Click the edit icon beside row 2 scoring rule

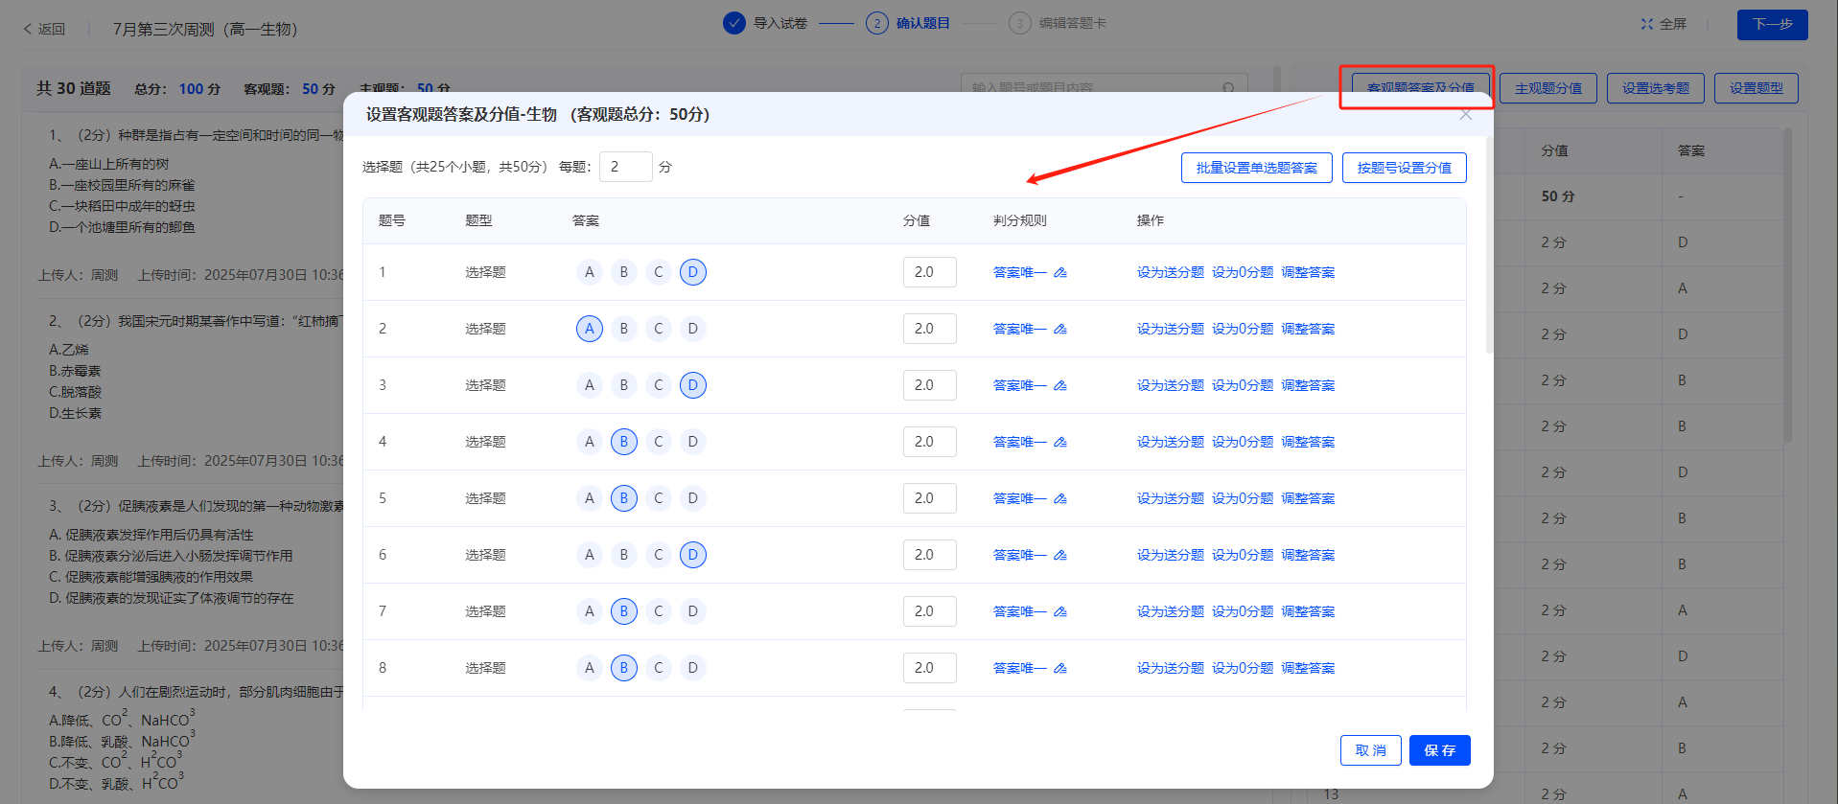(x=1060, y=329)
